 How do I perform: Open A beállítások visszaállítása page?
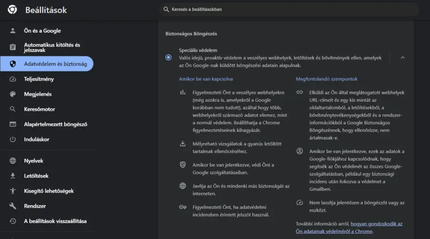coord(55,221)
